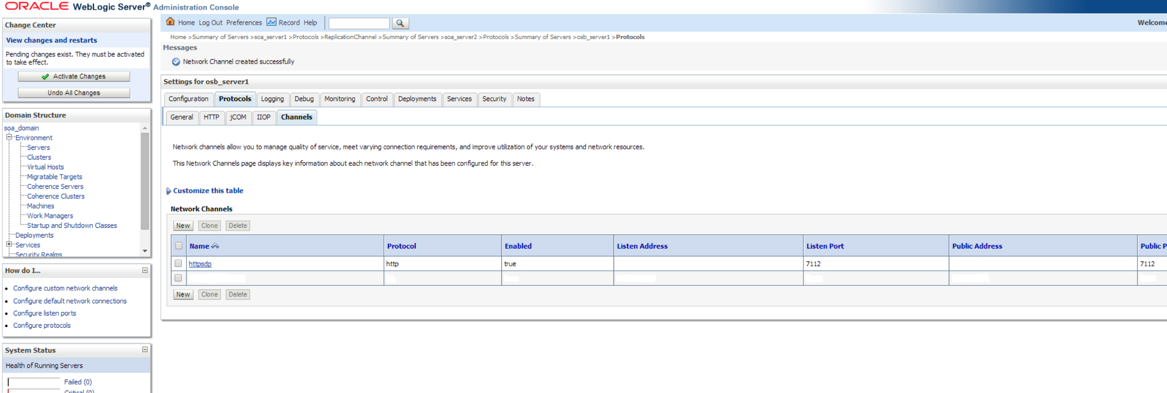Screen dimensions: 1167x393
Task: Click Help in the toolbar
Action: pos(310,23)
